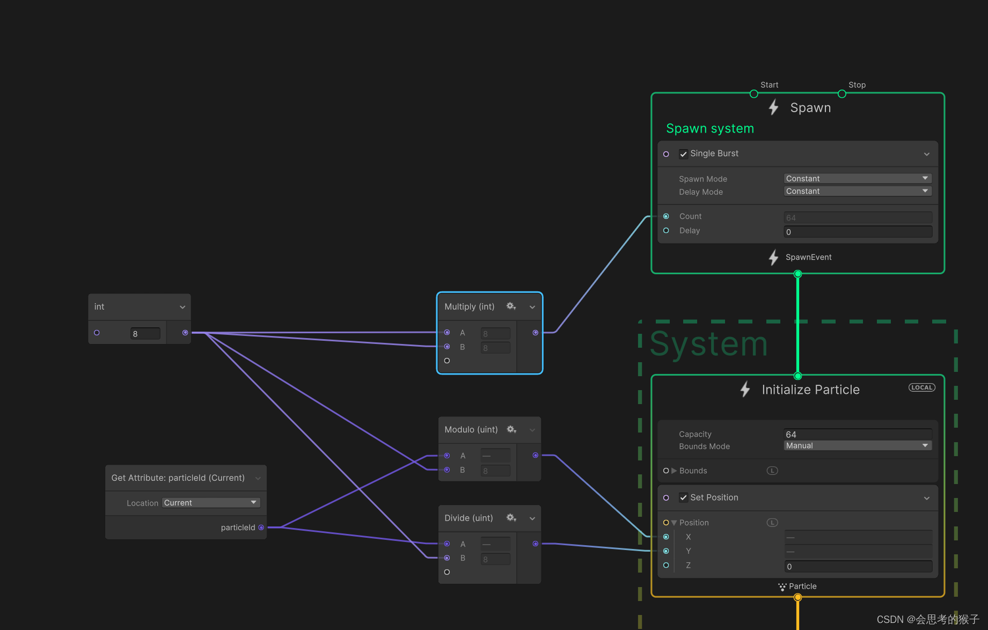Open the settings gear on Modulo (uint)

tap(510, 429)
